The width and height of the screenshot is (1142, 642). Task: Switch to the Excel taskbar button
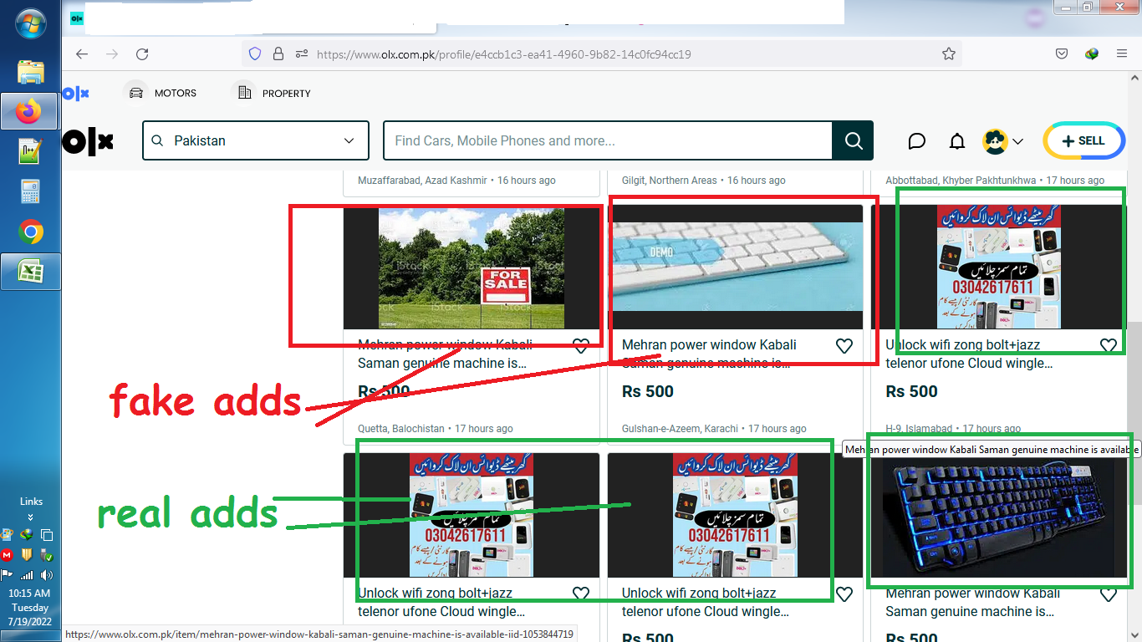click(x=30, y=272)
